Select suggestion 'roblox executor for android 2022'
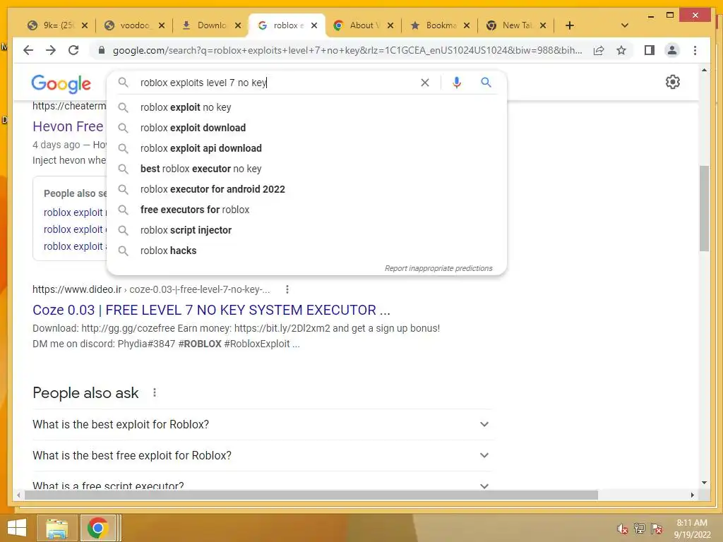The height and width of the screenshot is (542, 723). click(306, 189)
